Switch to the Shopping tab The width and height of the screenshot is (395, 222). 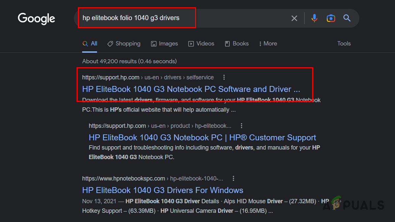point(124,43)
